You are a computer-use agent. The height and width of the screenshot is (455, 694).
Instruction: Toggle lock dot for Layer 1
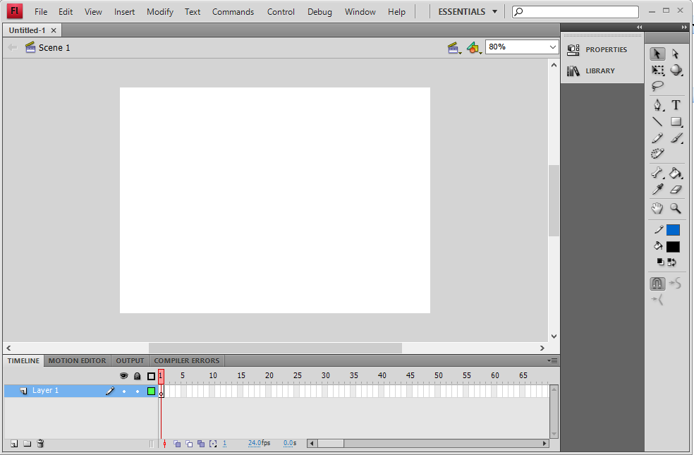coord(138,392)
